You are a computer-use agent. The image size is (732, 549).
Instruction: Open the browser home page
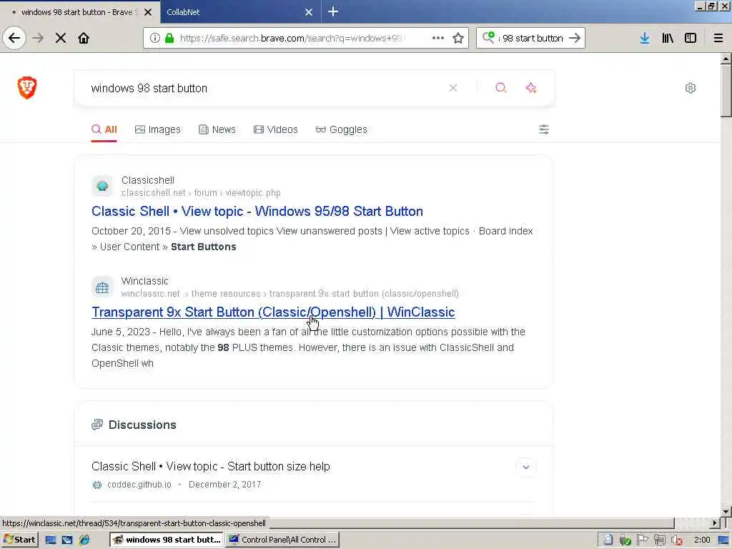coord(84,38)
